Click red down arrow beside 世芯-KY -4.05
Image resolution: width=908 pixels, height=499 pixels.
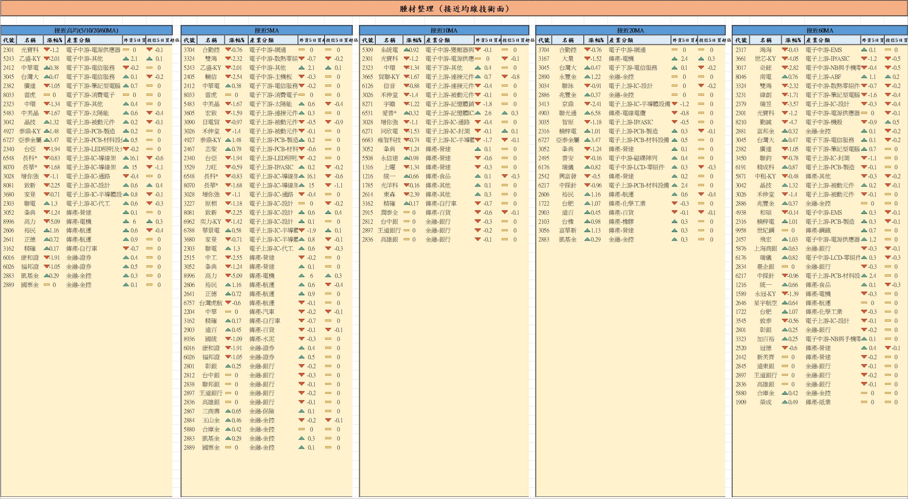click(x=785, y=59)
